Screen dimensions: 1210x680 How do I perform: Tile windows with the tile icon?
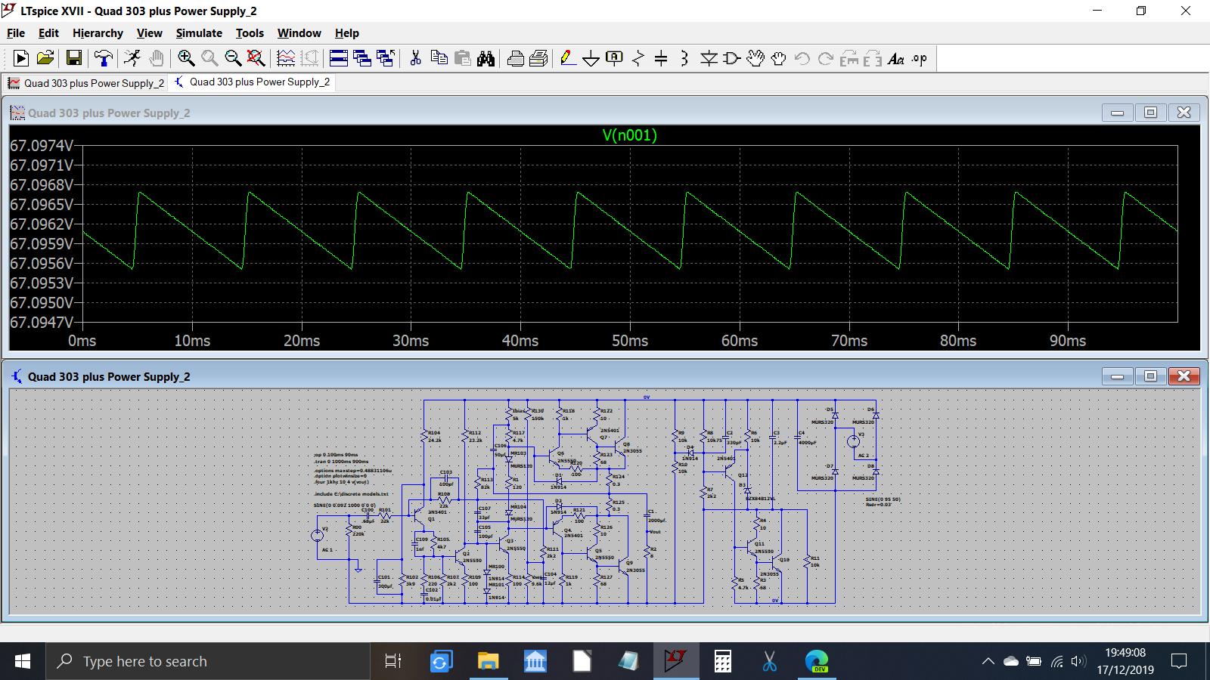tap(339, 58)
